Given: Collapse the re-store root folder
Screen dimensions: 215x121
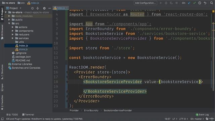Looking at the screenshot, I should tap(6, 12).
